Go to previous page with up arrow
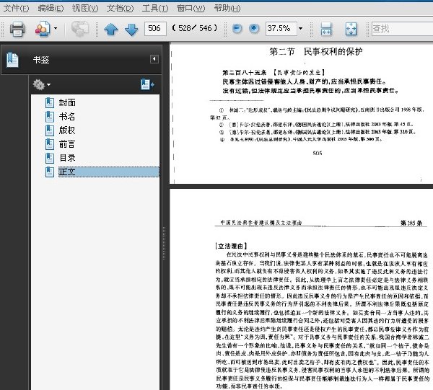Viewport: 433px width, 390px height. coord(110,29)
